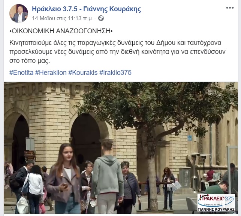Click the brown direction signs in video

(30, 155)
